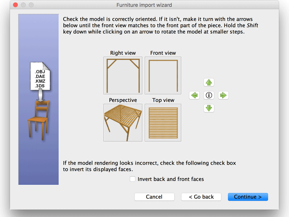
Task: Click the Front view label text
Action: pyautogui.click(x=163, y=53)
